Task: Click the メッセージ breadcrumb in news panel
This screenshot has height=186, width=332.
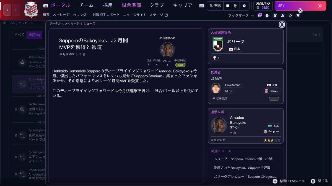Action: [x=72, y=24]
